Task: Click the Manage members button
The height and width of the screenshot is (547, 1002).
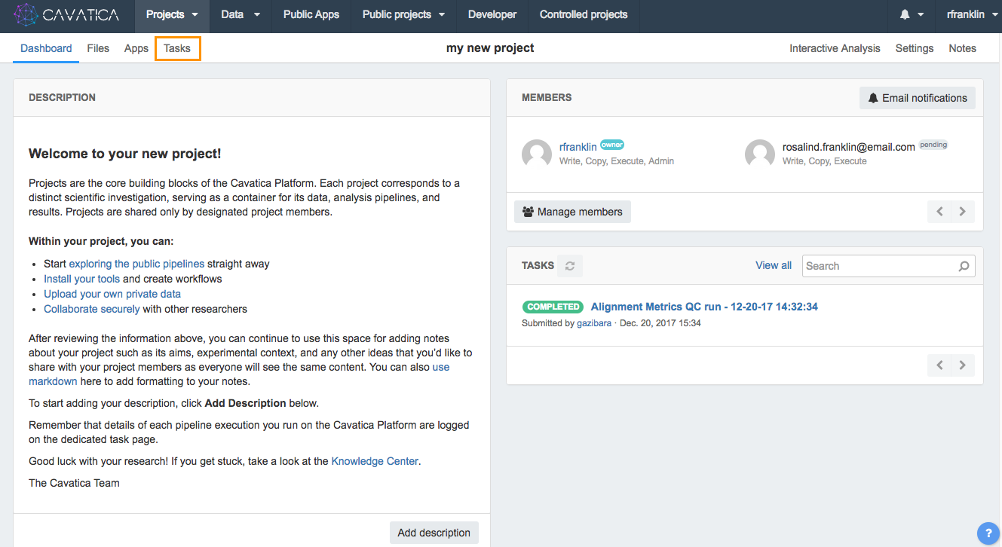Action: (x=572, y=212)
